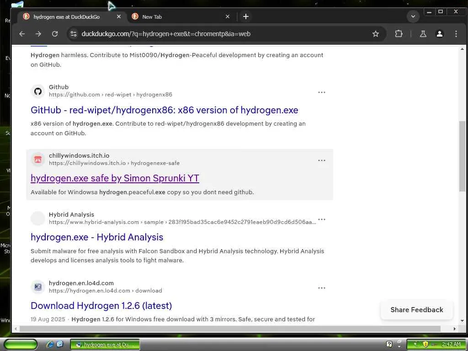468x351 pixels.
Task: Click the 2:47 AM clock
Action: 451,345
